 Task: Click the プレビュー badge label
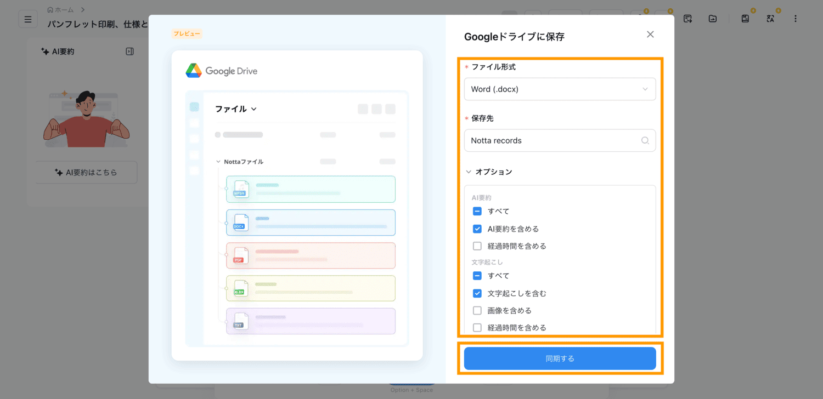point(188,34)
